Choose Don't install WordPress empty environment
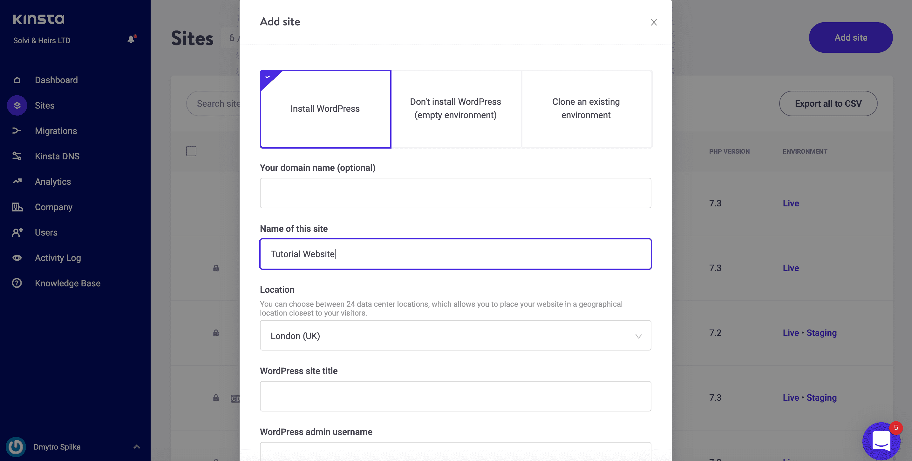 tap(456, 109)
